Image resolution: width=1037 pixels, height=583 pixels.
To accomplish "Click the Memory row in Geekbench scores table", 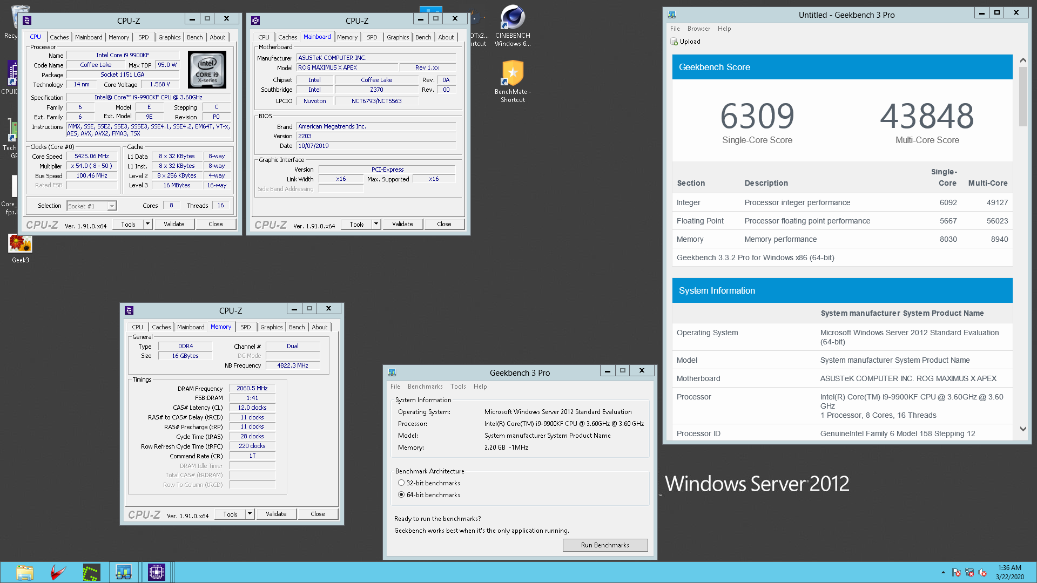I will click(842, 239).
